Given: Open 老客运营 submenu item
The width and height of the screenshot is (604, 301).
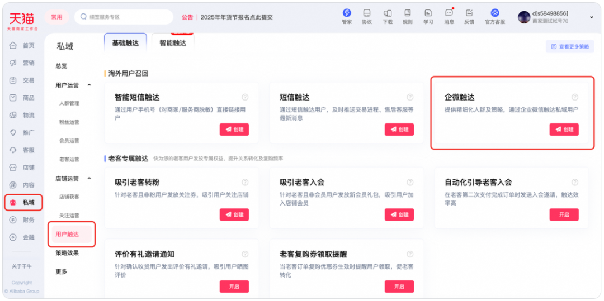Looking at the screenshot, I should pyautogui.click(x=69, y=159).
